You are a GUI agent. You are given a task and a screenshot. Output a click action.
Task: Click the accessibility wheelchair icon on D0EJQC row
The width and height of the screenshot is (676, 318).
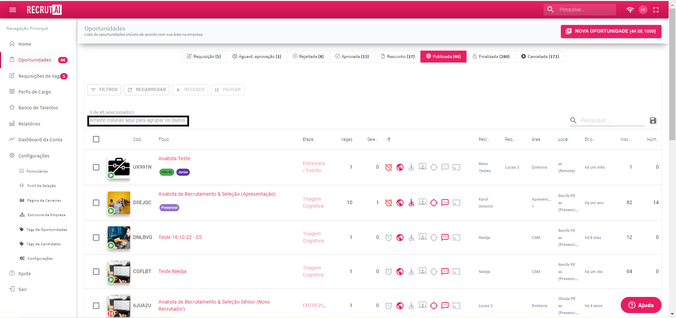click(x=411, y=203)
